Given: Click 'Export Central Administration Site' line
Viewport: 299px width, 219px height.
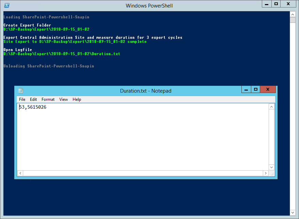Looking at the screenshot, I should (93, 37).
